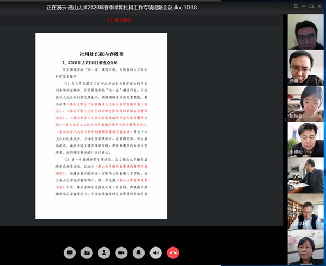Select the participant video showing a desk with papers

click(305, 175)
